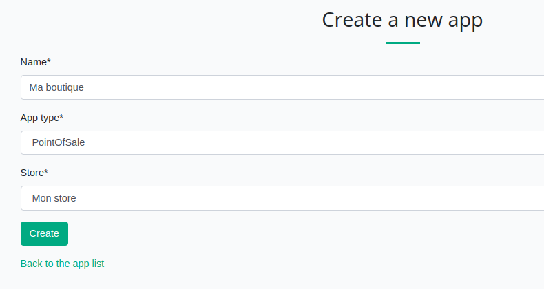
Task: Click the Name* field label
Action: pos(36,62)
